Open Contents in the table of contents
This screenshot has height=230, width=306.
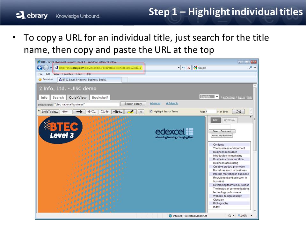218,144
